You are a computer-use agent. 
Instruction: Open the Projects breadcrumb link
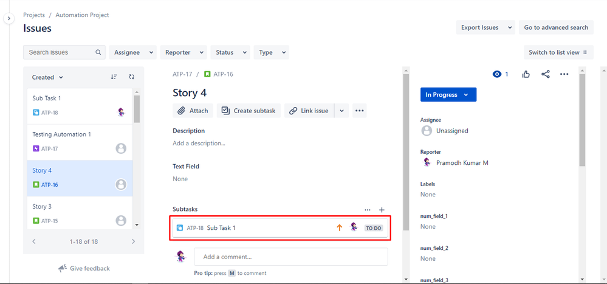(x=34, y=15)
